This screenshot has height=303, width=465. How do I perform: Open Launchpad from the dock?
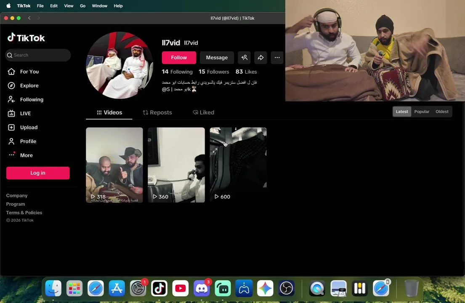click(74, 288)
